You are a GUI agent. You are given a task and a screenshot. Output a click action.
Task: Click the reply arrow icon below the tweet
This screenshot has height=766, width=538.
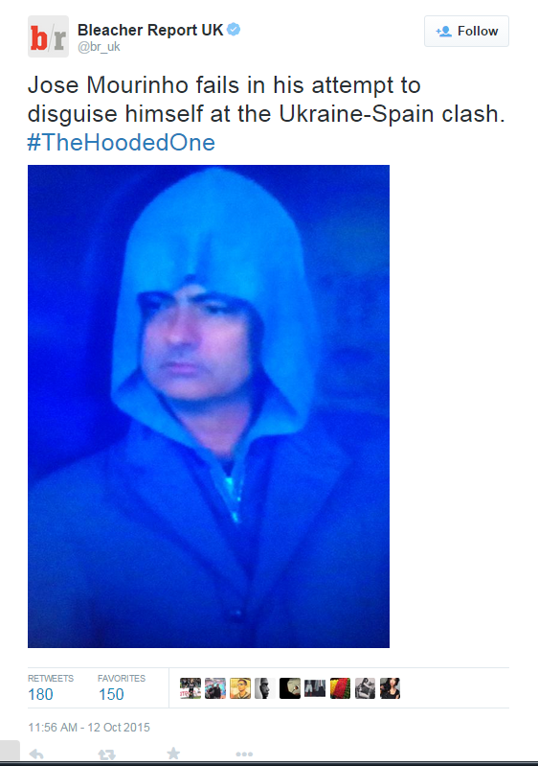[36, 754]
